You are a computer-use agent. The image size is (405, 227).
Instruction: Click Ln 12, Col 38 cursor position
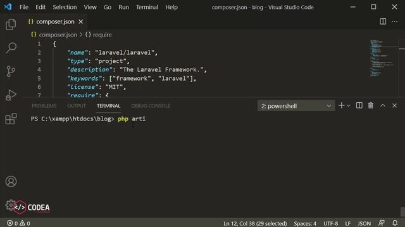click(255, 223)
